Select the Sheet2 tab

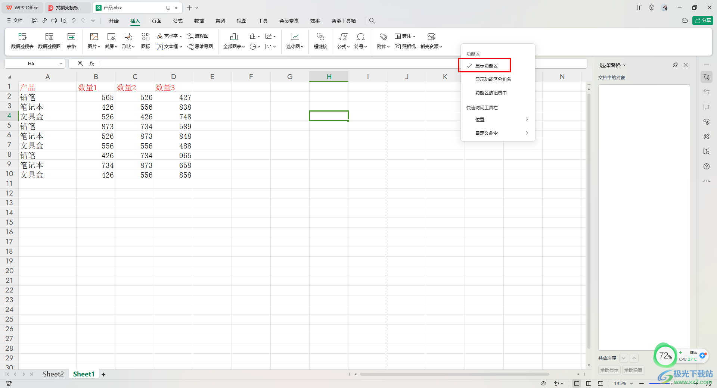[53, 374]
